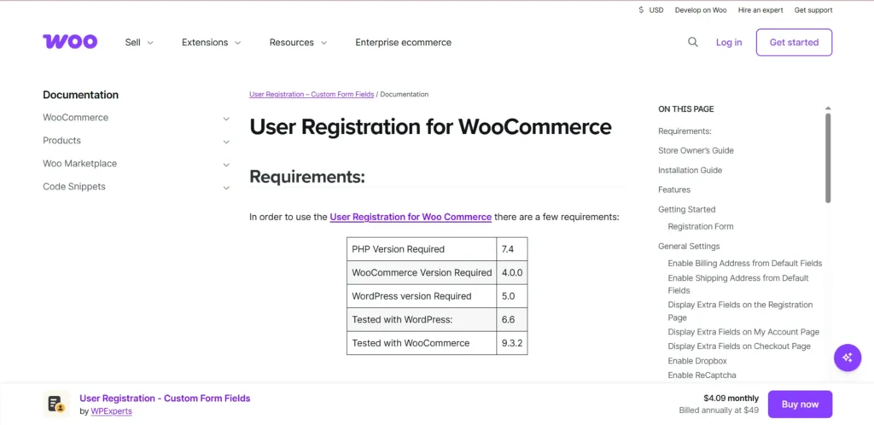Click the On This Page scroll up arrow
Screen dimensions: 874x425
click(828, 108)
